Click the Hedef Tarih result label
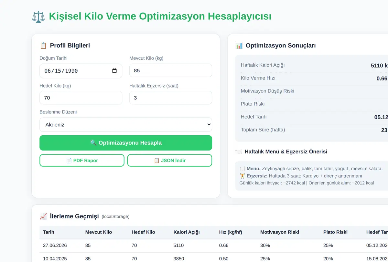Image resolution: width=388 pixels, height=262 pixels. (x=254, y=117)
